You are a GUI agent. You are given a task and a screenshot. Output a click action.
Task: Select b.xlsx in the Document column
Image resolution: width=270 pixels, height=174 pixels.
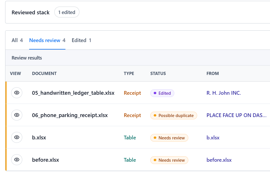click(x=39, y=138)
